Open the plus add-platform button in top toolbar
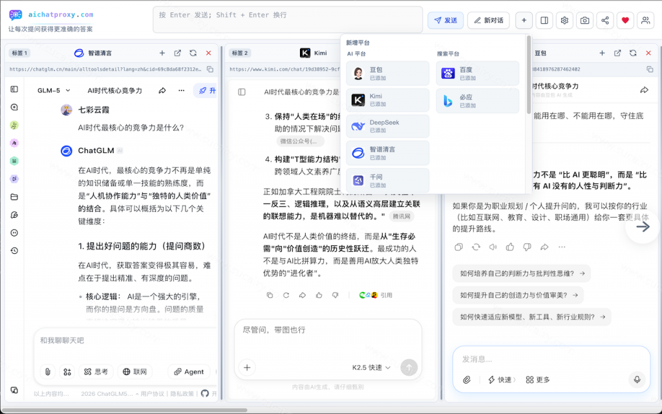This screenshot has height=414, width=662. click(x=524, y=20)
